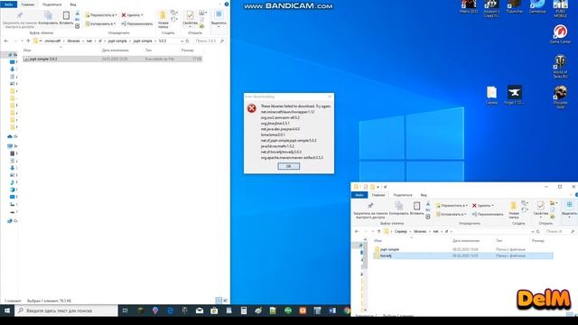
Task: Open 'Сервер' folder on desktop
Action: click(x=491, y=95)
